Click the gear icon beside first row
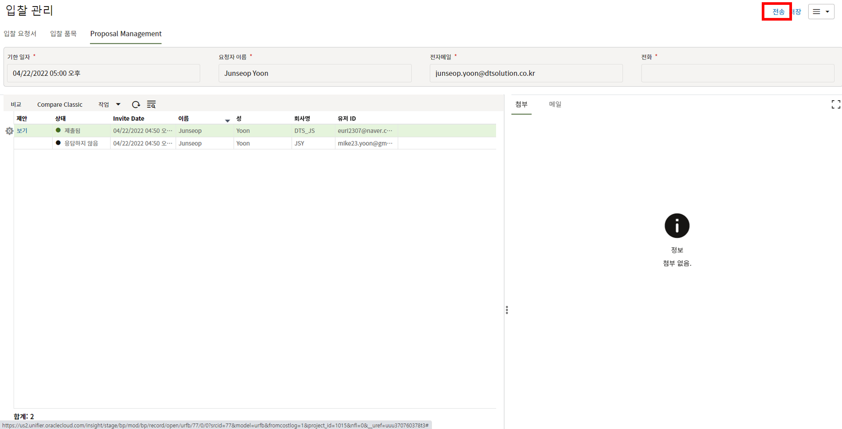 pos(9,131)
